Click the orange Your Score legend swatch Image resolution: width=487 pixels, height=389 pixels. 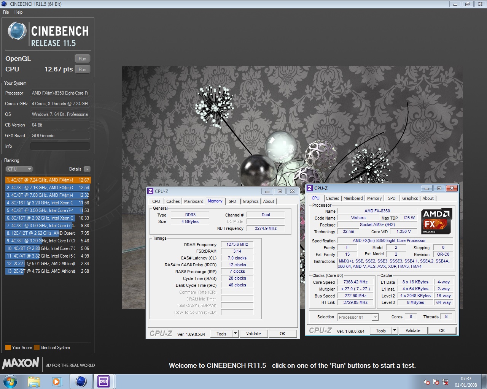coord(8,348)
